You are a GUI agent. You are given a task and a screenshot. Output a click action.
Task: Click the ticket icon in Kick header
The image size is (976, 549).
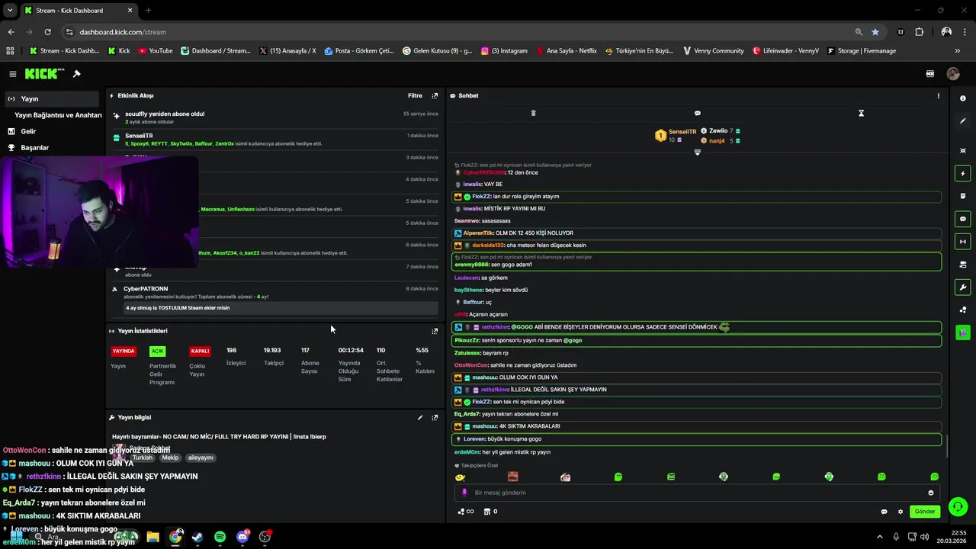(x=930, y=74)
